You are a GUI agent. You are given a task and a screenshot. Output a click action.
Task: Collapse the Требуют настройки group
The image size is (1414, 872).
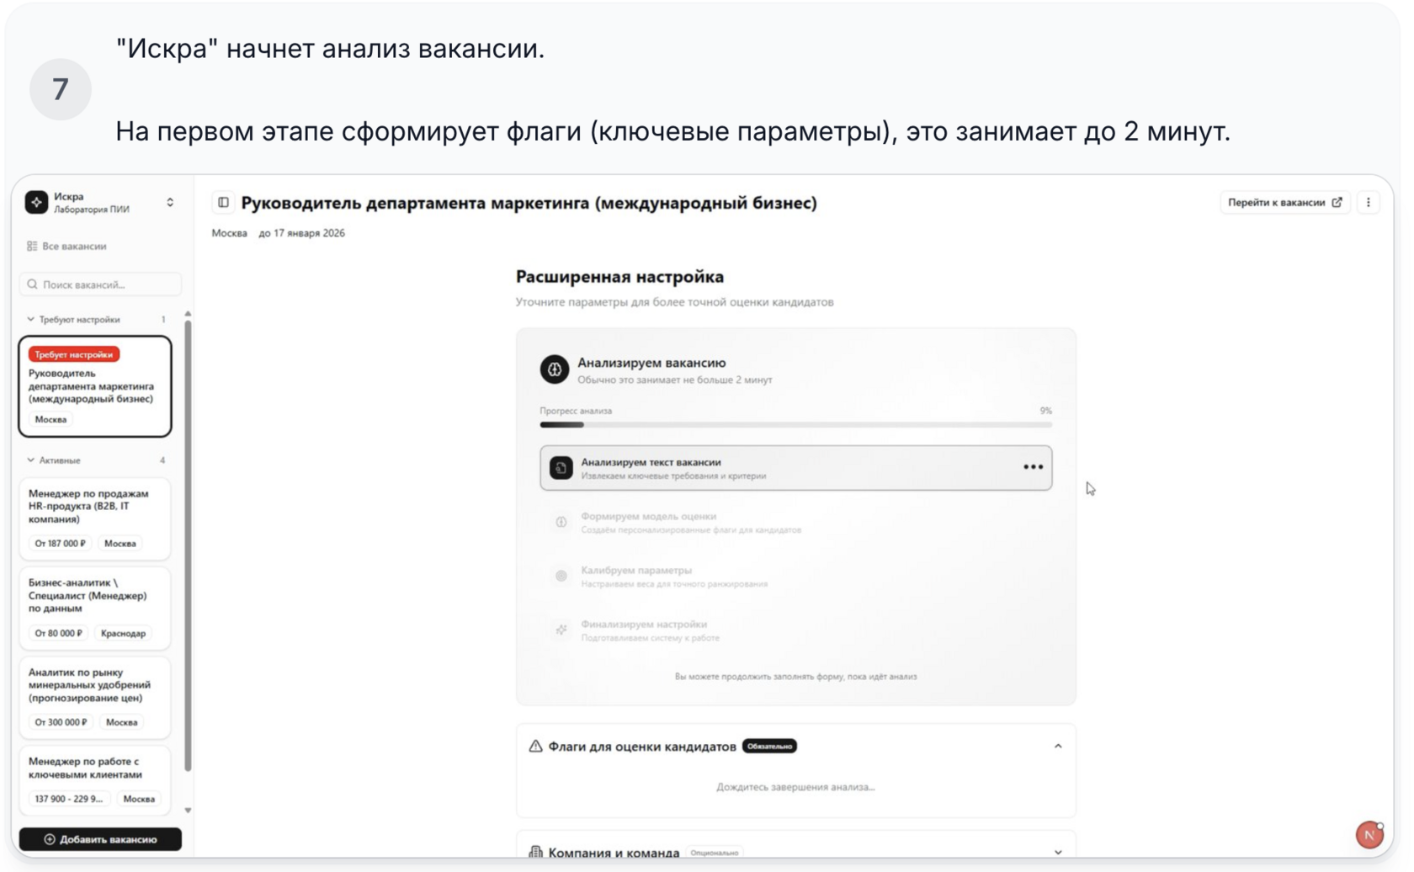coord(31,320)
